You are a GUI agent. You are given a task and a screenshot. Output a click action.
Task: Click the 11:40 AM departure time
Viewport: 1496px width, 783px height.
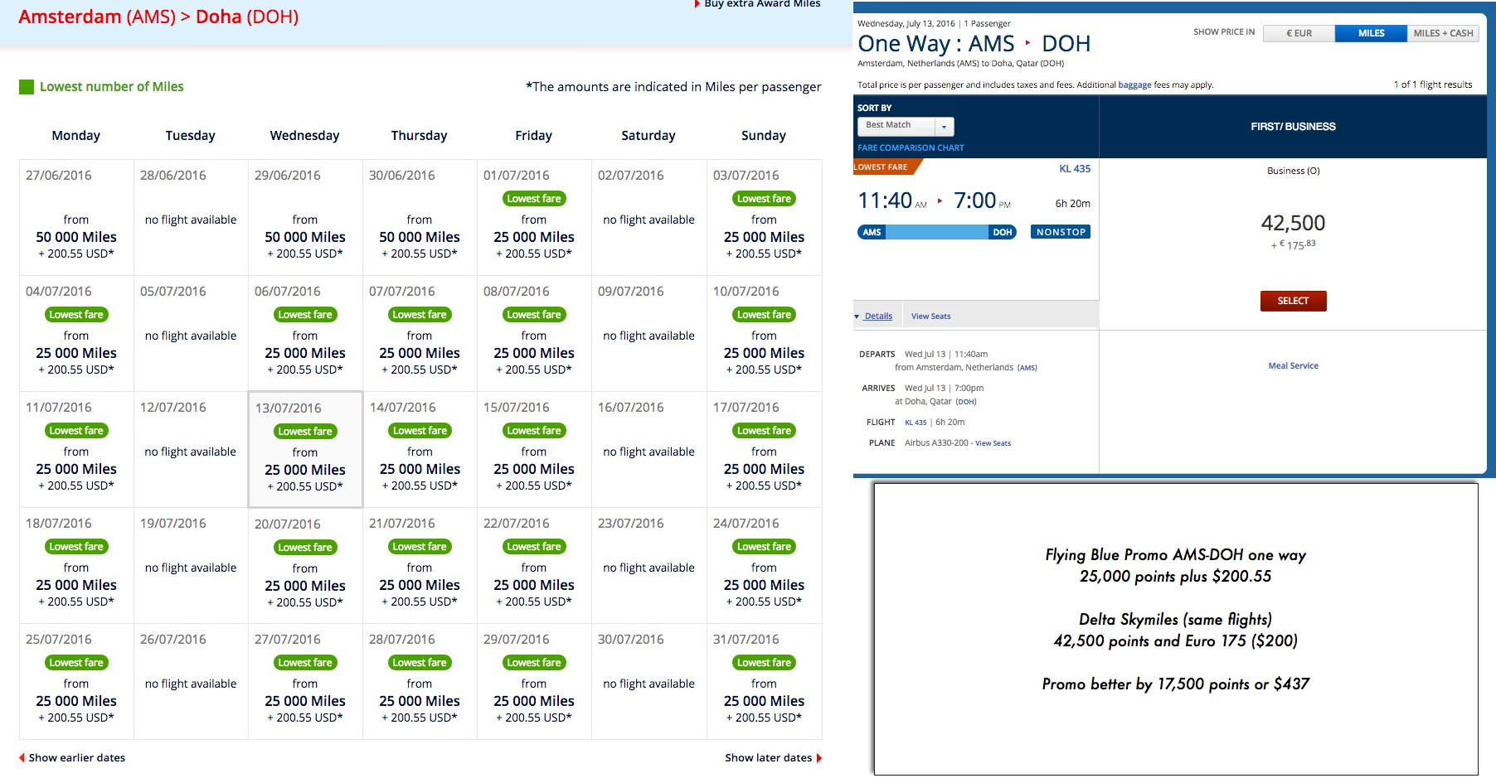coord(892,201)
